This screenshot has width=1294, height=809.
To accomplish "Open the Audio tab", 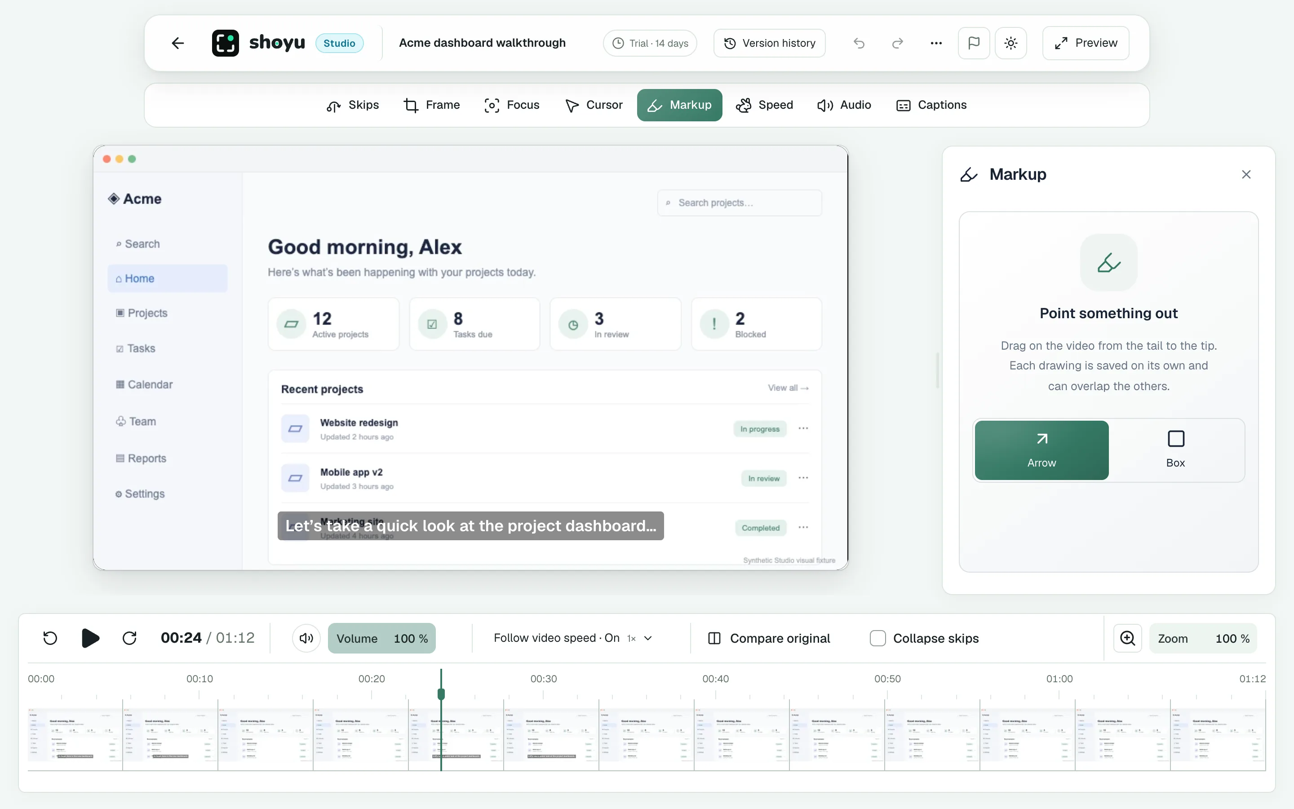I will click(844, 105).
